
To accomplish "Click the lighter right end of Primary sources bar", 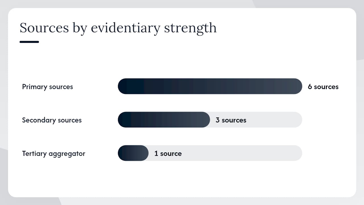I will 290,86.
